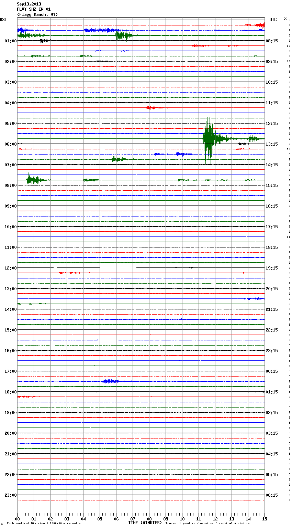Click the 05 minute axis tick label

click(x=100, y=519)
